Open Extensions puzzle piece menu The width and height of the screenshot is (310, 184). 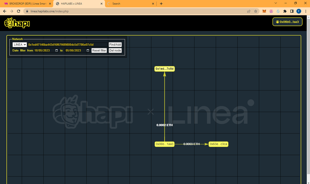tap(285, 11)
